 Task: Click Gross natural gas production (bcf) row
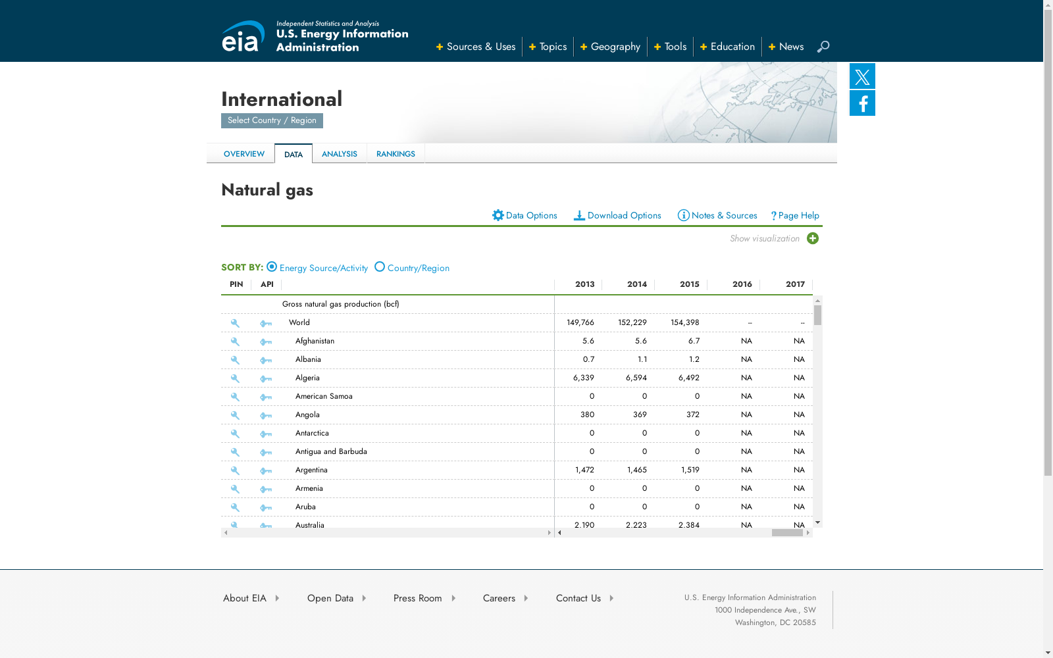[x=517, y=304]
